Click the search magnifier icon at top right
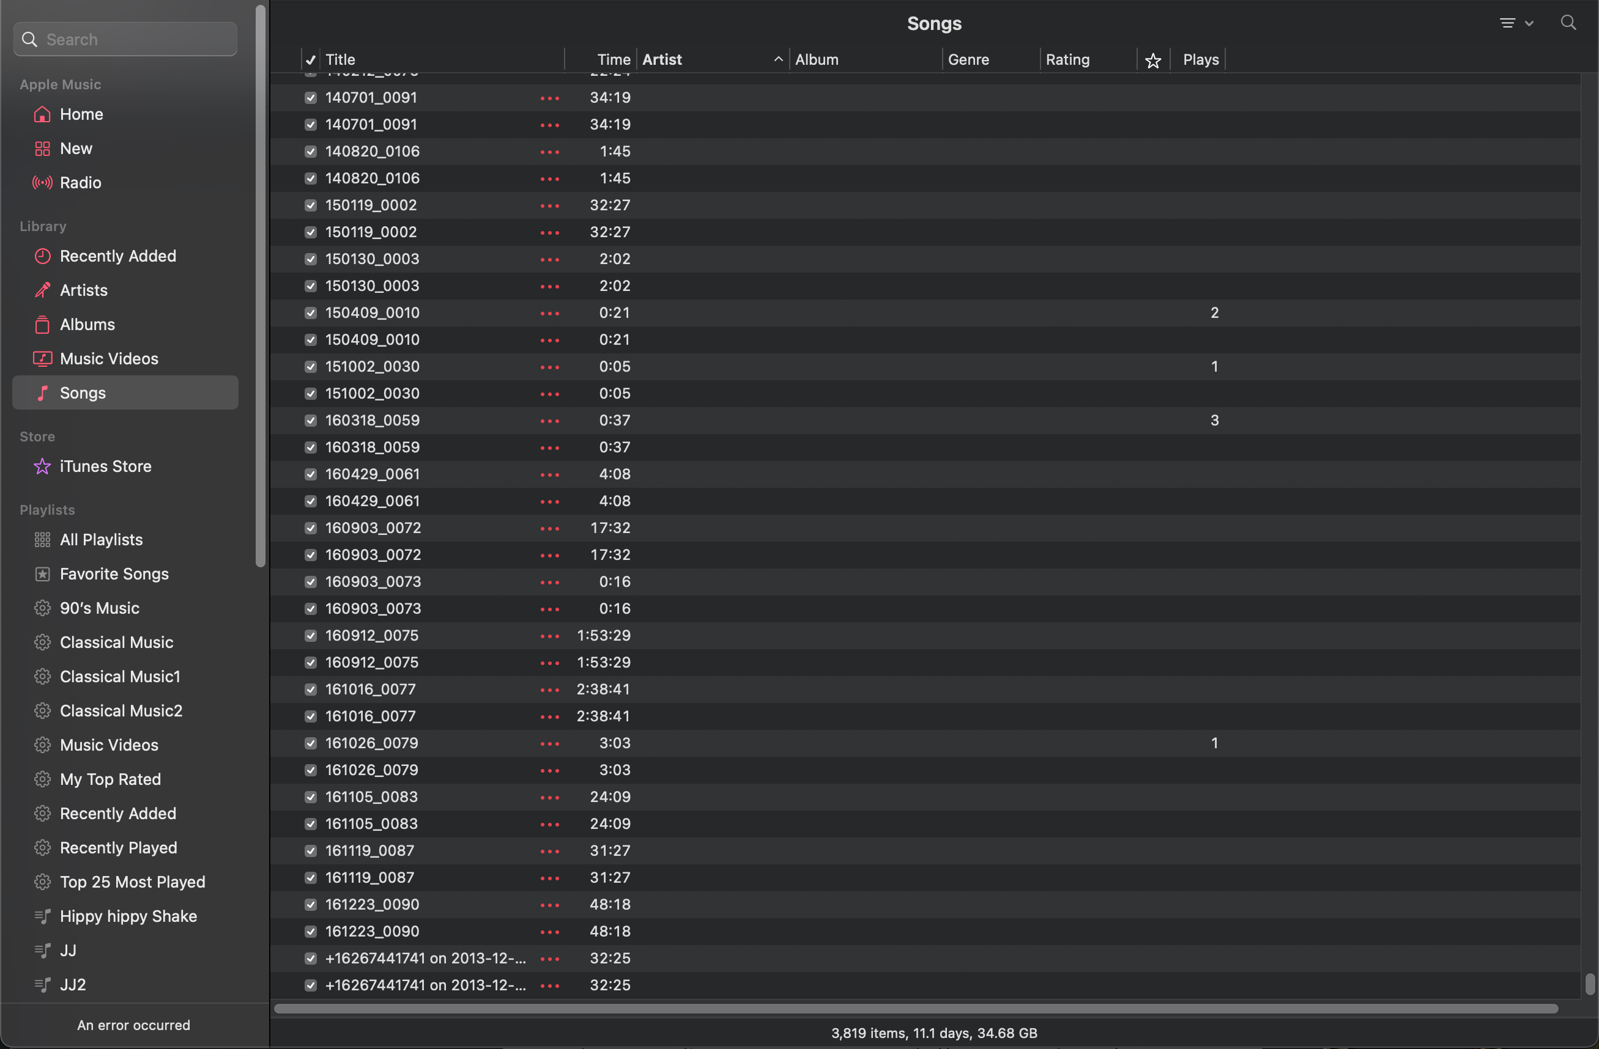Viewport: 1599px width, 1049px height. point(1568,23)
